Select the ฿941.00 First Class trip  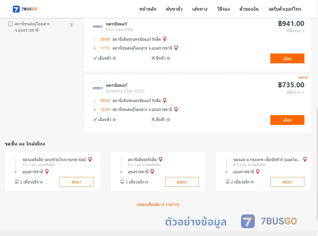point(287,58)
